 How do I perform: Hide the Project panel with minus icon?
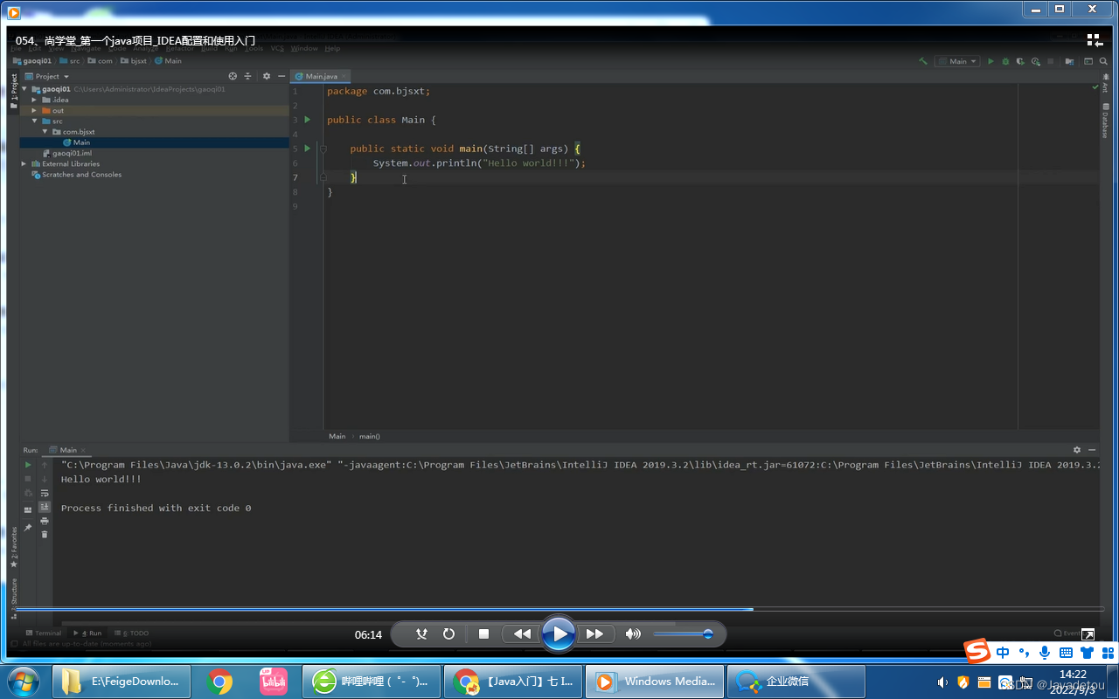pos(280,76)
